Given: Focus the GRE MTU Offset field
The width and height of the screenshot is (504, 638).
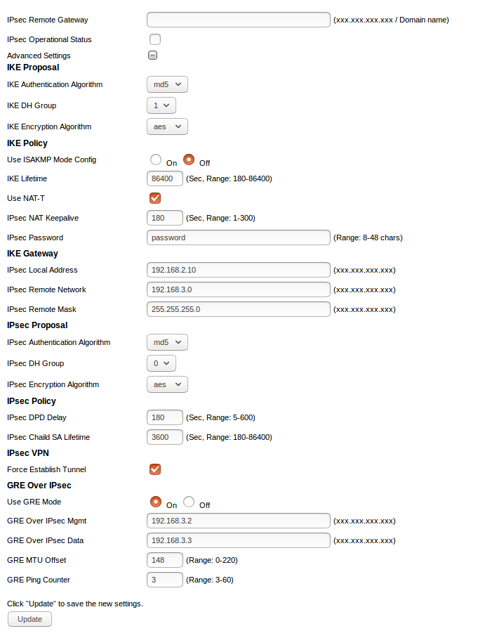Looking at the screenshot, I should click(x=165, y=560).
